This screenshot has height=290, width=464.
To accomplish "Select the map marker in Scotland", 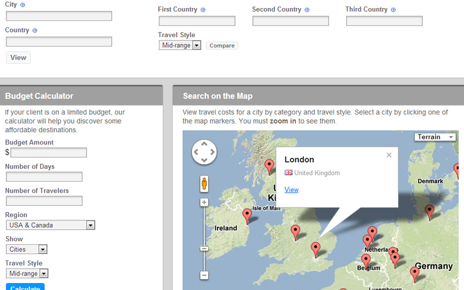I will point(269,167).
